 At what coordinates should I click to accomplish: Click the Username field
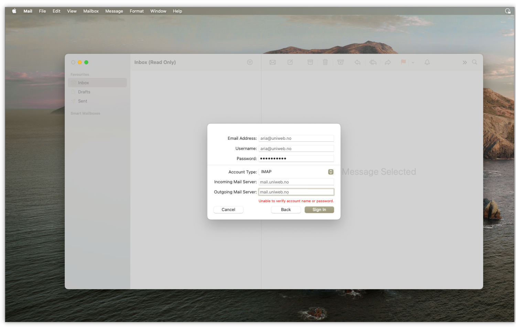[x=296, y=149]
